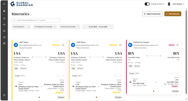Open the All Arrival Countries dropdown
Screen dimensions: 188x101
pos(70,27)
